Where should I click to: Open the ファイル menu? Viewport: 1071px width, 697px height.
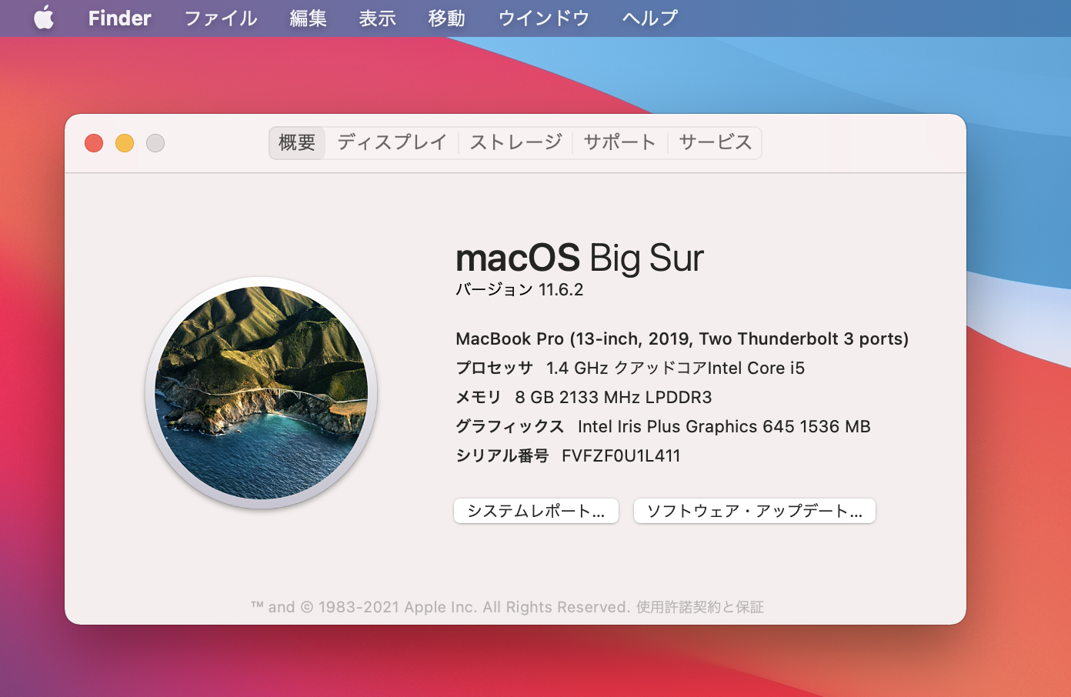coord(220,18)
